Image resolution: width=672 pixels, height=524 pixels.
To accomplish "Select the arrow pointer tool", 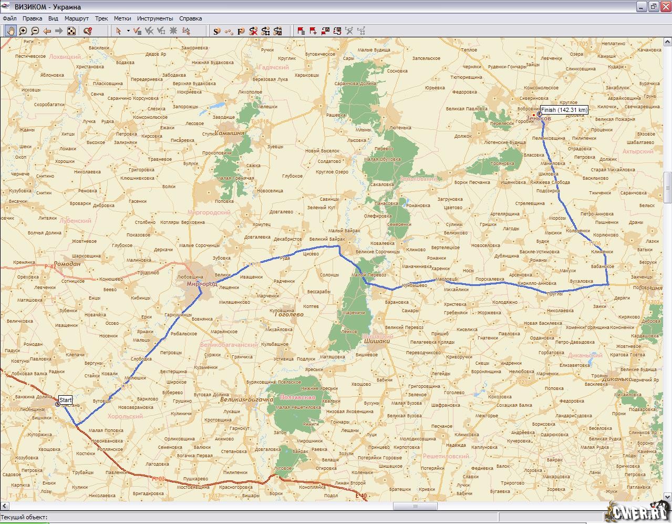I will [119, 31].
